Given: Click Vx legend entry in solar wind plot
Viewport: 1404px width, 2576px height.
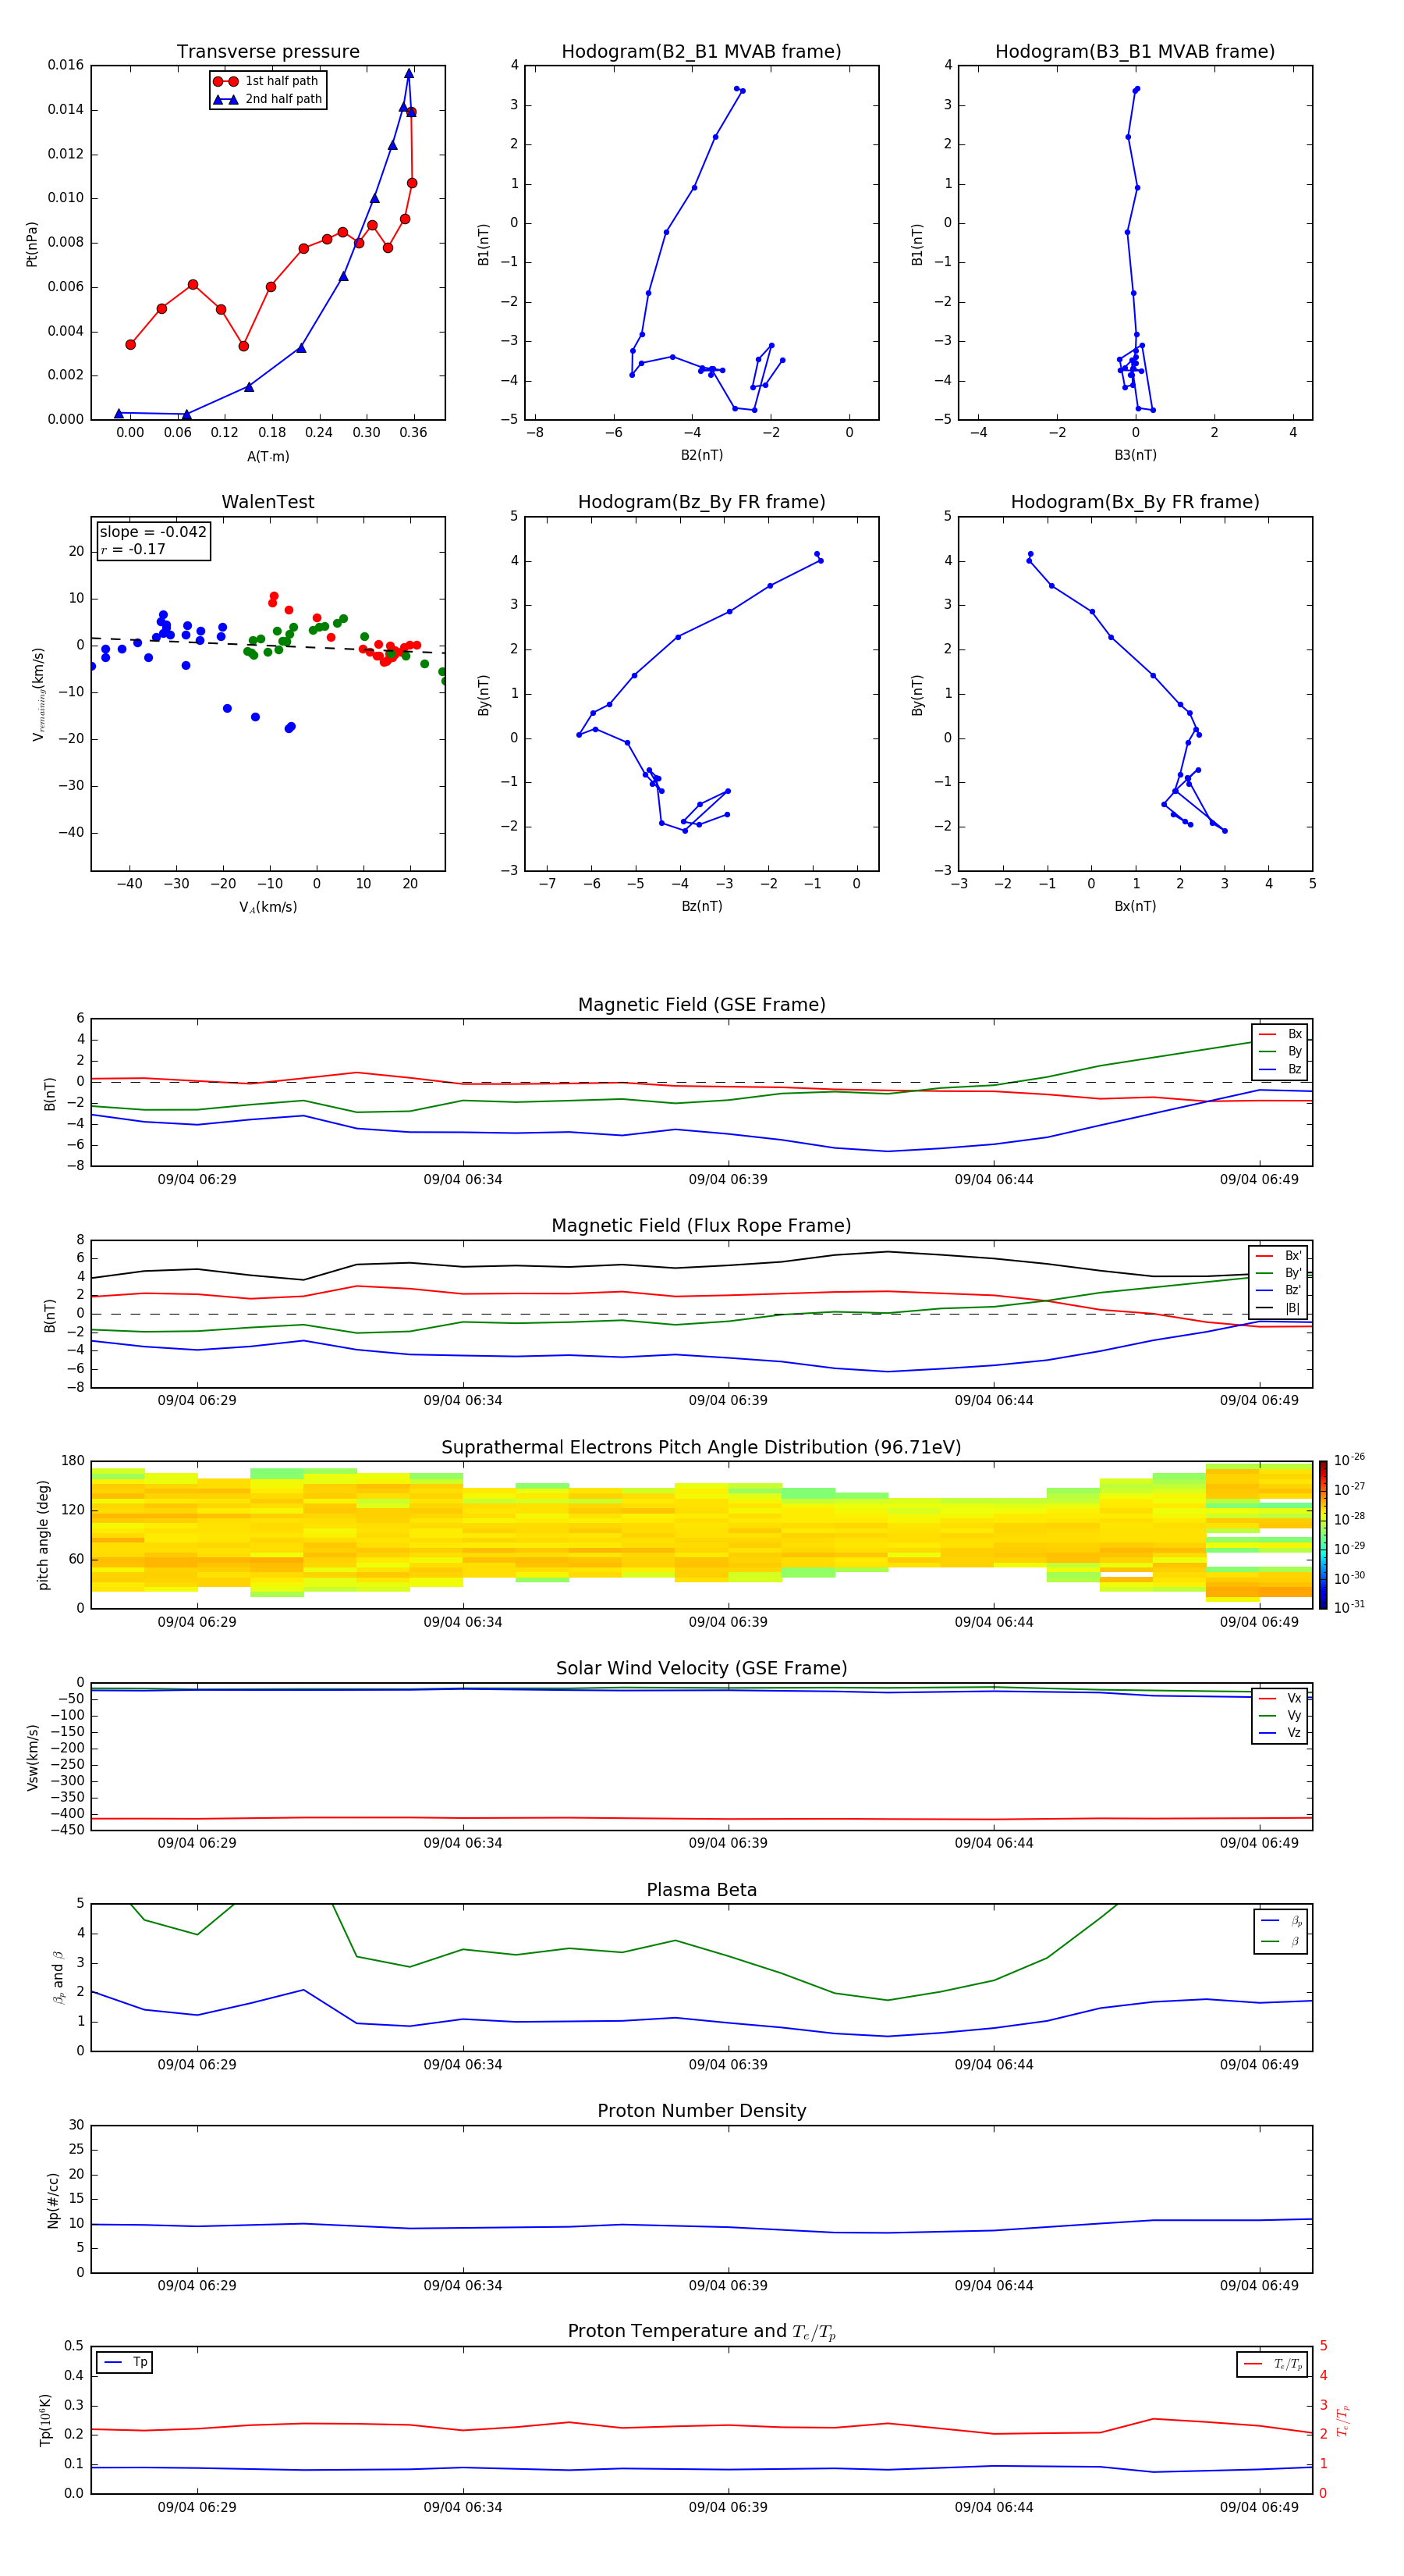Looking at the screenshot, I should [x=1281, y=1698].
